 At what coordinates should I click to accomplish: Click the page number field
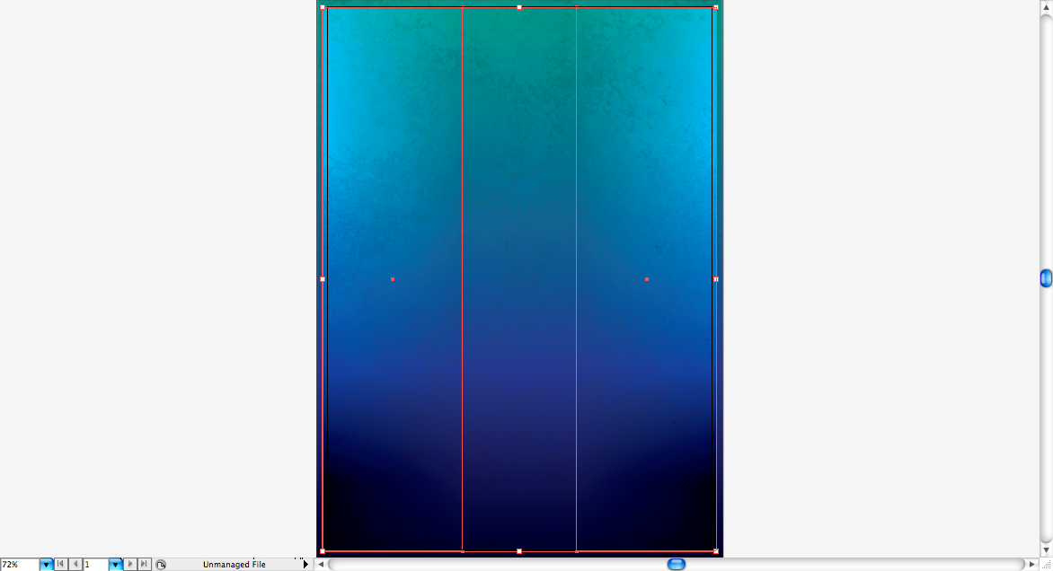tap(95, 565)
